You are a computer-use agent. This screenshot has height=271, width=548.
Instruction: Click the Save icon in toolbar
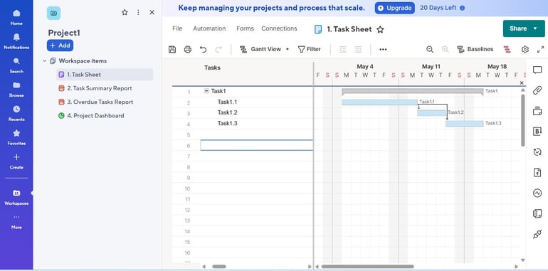(172, 49)
